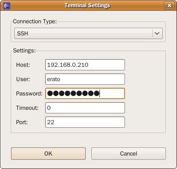Click into the User field containing erato

click(85, 79)
